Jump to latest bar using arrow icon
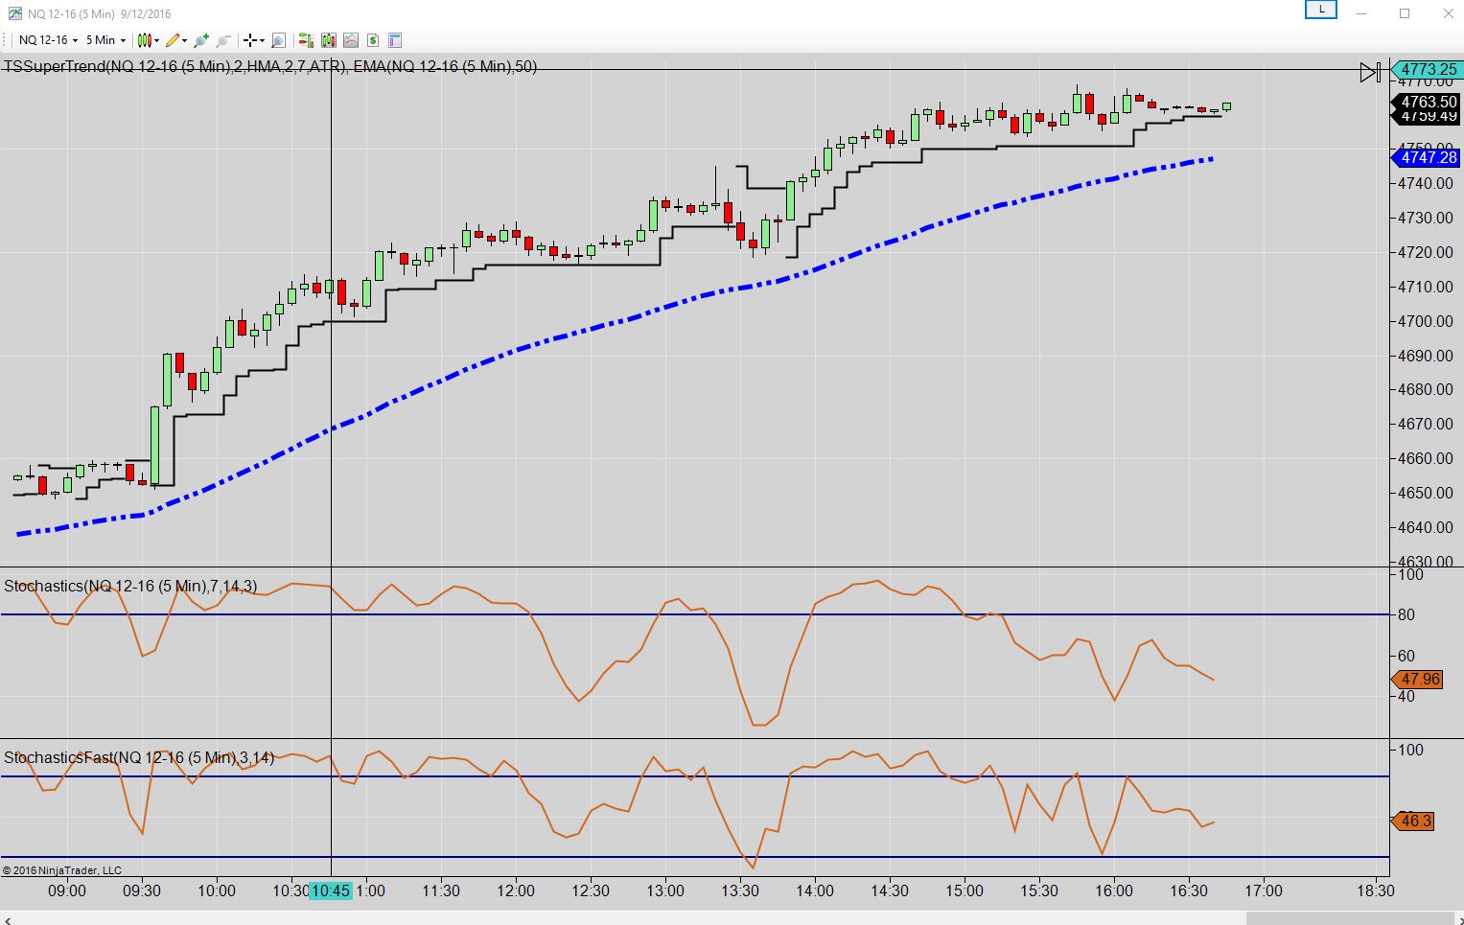 point(1371,72)
